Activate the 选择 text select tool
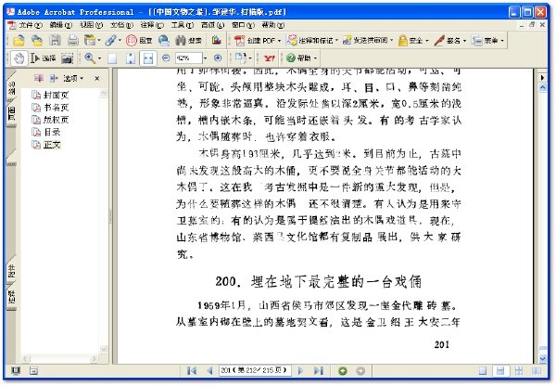556x386 pixels. pyautogui.click(x=43, y=58)
